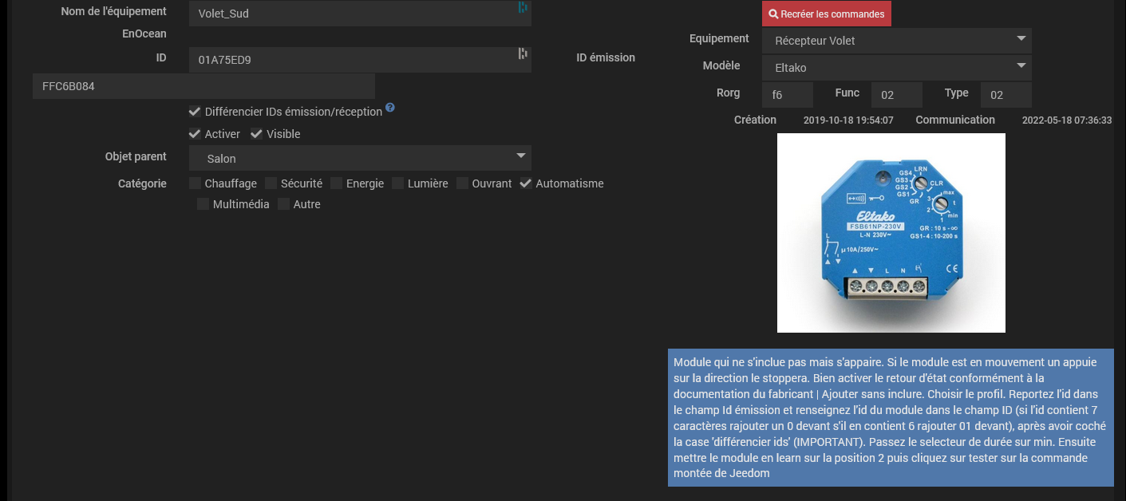Click the Eltako module product image
The height and width of the screenshot is (501, 1126).
(891, 233)
